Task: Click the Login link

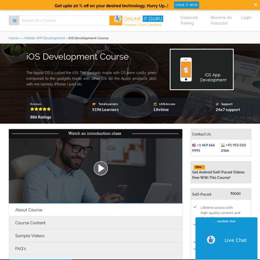Action: click(x=246, y=18)
